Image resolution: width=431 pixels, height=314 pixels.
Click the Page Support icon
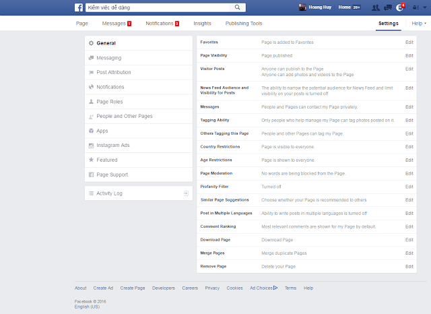pyautogui.click(x=92, y=175)
